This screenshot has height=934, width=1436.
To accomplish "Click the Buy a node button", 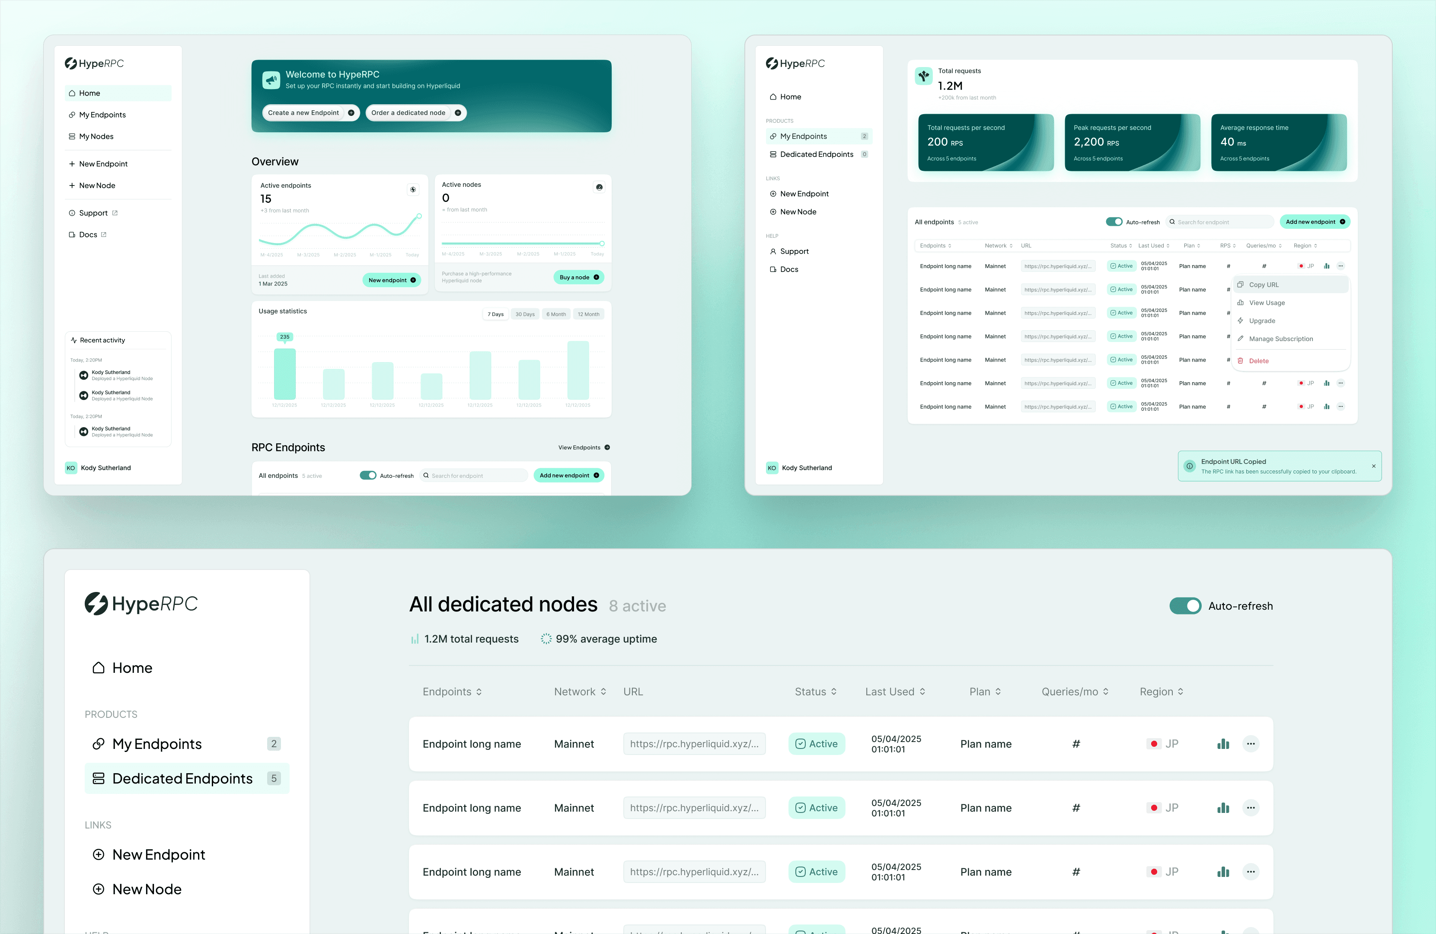I will coord(579,278).
